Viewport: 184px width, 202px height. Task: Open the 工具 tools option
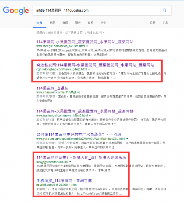coord(165,23)
